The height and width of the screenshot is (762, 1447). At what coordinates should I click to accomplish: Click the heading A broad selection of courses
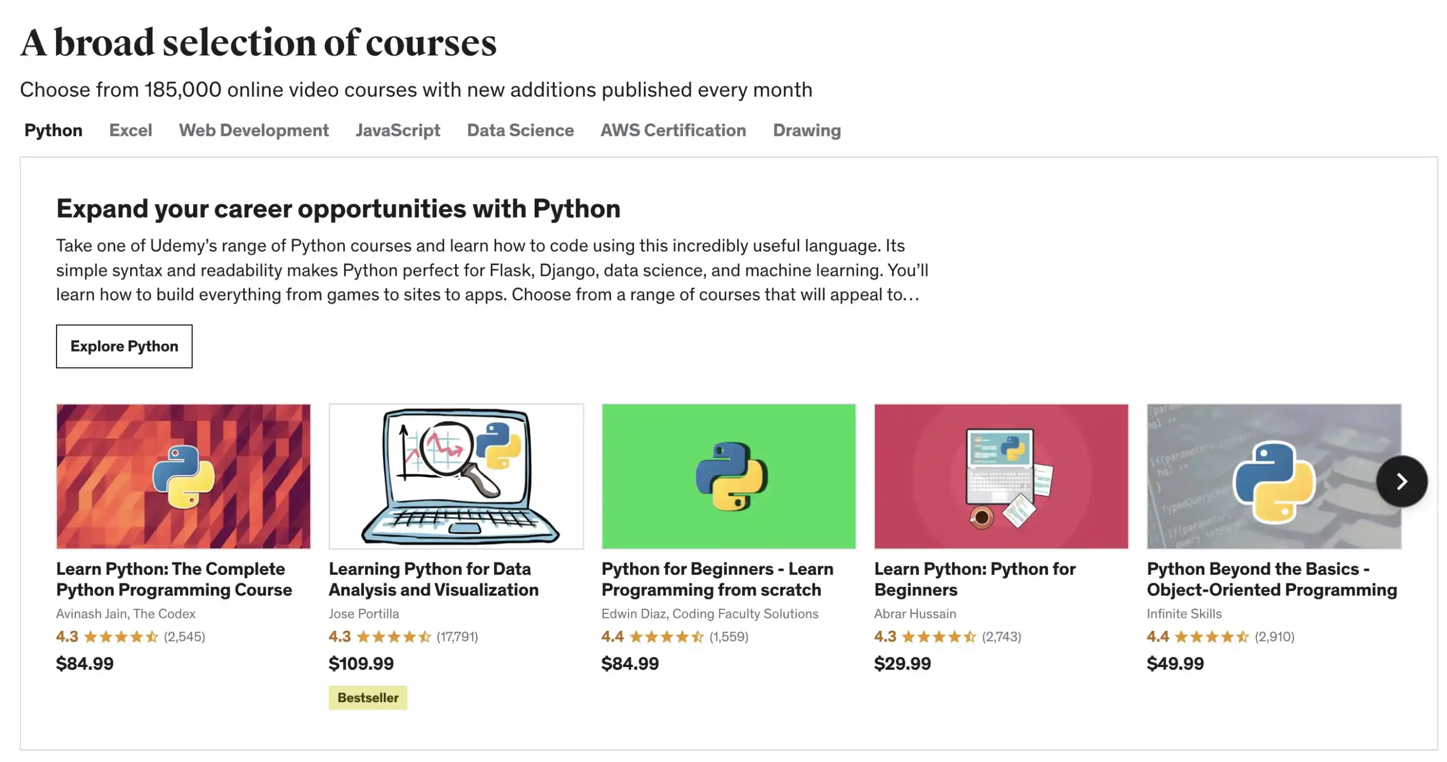pos(258,42)
